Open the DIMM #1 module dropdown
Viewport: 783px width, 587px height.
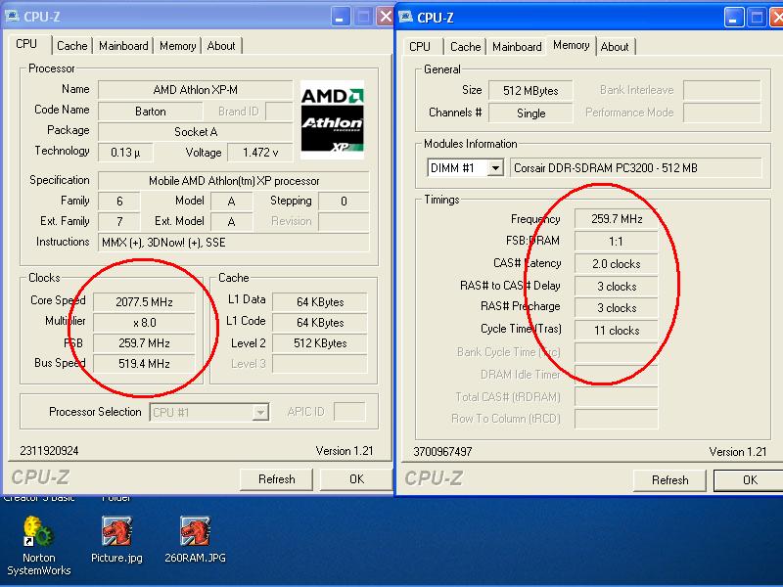tap(494, 168)
